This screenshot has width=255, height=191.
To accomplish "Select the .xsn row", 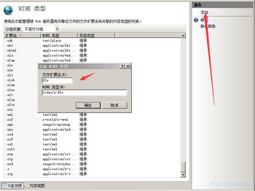I will click(x=92, y=154).
